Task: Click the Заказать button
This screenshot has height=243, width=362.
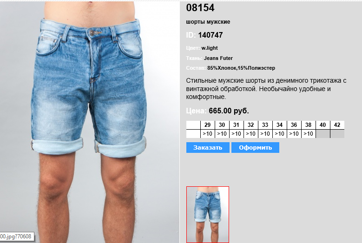Action: pyautogui.click(x=208, y=147)
